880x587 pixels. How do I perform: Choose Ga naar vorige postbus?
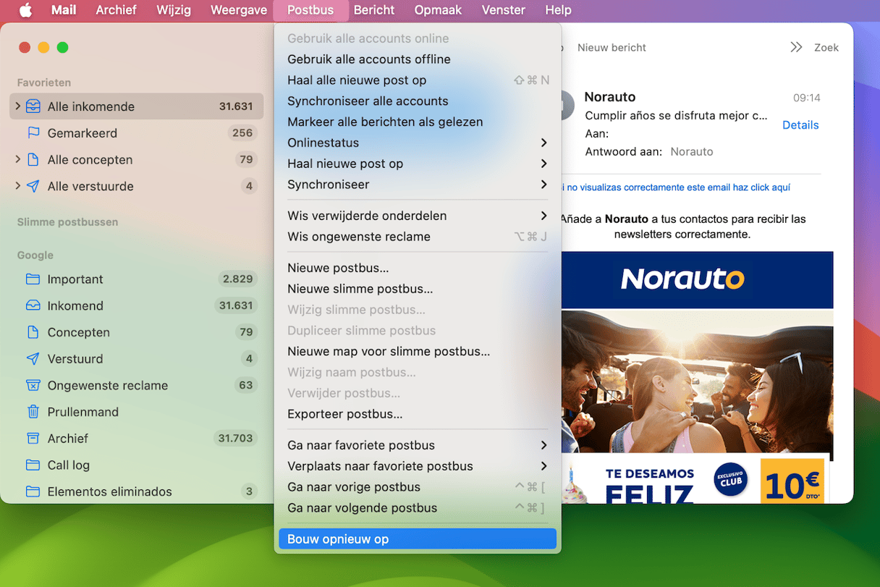tap(418, 487)
